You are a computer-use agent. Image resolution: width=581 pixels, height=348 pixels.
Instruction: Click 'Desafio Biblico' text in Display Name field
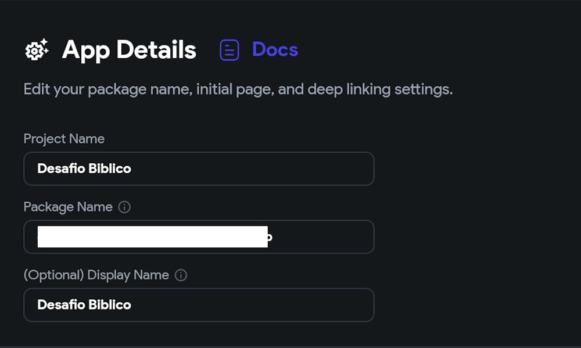84,304
